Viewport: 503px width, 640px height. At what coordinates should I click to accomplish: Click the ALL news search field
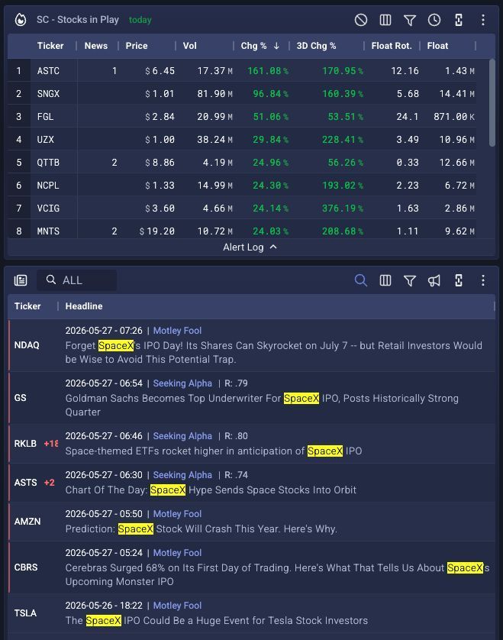[76, 280]
